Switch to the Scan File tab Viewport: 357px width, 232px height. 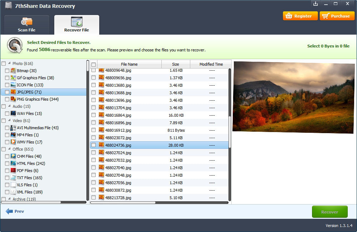coord(27,25)
